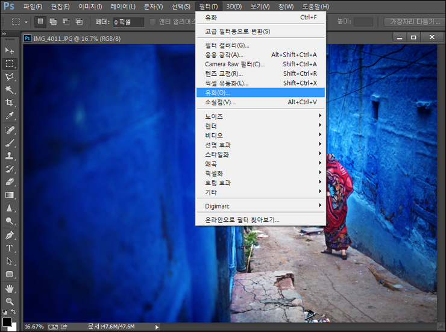Expand the 흐림 효과 submenu
Screen dimensions: 446x332
tap(260, 183)
